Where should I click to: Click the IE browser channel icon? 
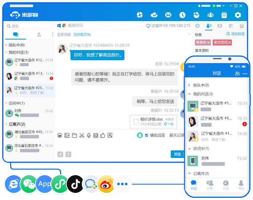(13, 184)
